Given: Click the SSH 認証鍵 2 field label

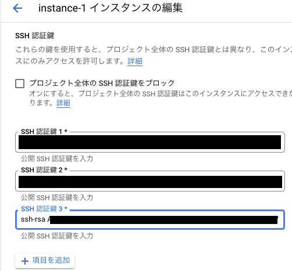Looking at the screenshot, I should [x=44, y=170].
